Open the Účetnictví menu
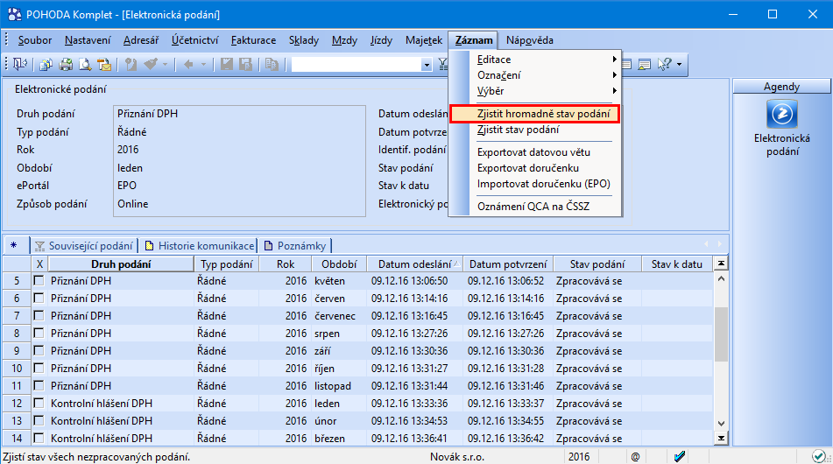Image resolution: width=833 pixels, height=464 pixels. pyautogui.click(x=195, y=40)
